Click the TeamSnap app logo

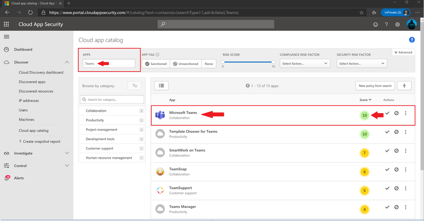tap(160, 171)
